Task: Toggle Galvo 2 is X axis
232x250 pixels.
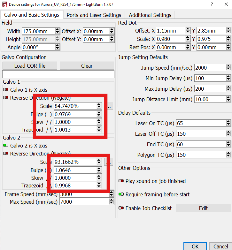Action: (x=6, y=145)
